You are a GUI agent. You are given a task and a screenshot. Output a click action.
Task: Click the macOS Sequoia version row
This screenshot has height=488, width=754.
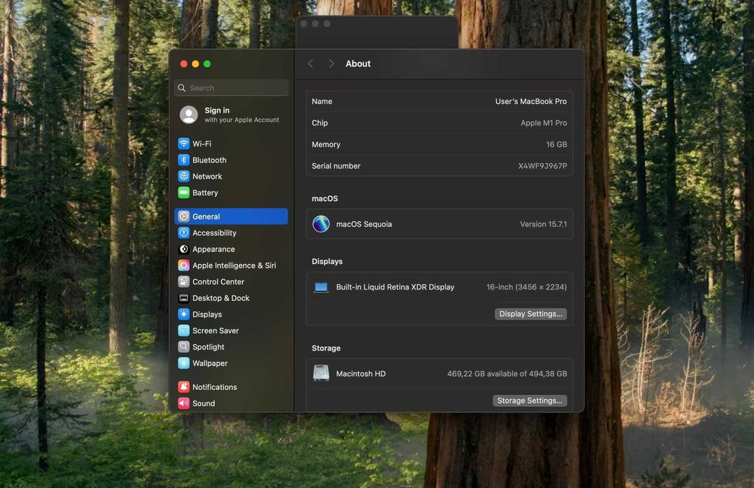point(439,224)
